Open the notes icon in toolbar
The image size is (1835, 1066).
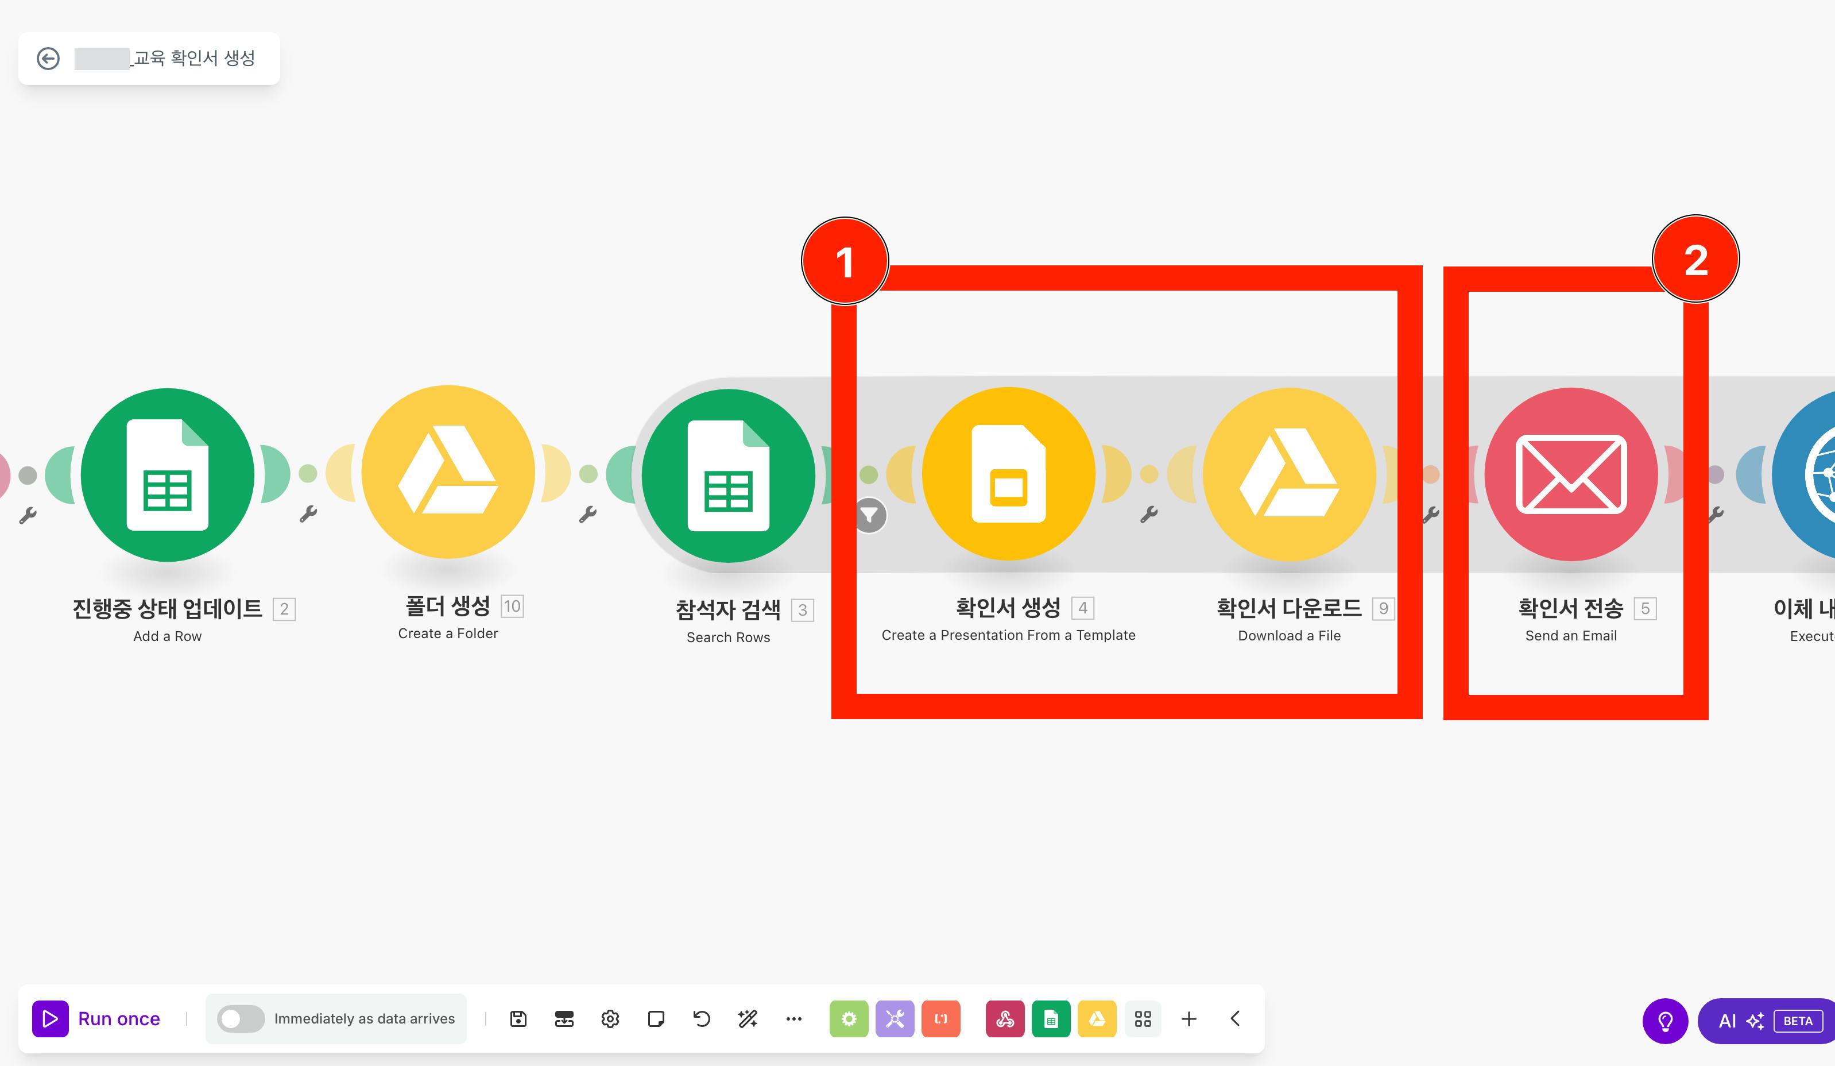pos(656,1019)
